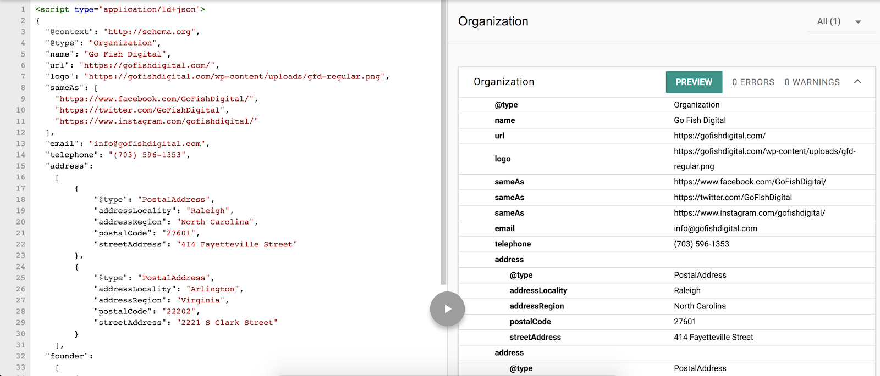
Task: Click the gofishdigital.com url value in results
Action: click(719, 136)
